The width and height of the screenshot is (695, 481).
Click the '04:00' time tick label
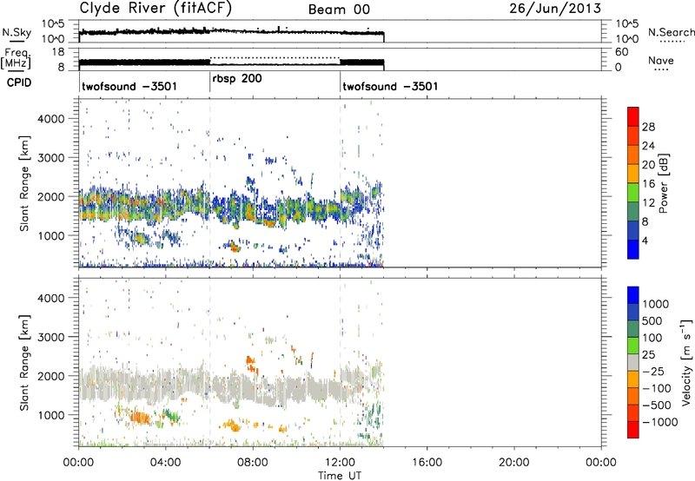[165, 463]
